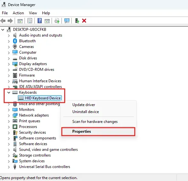Click the red X uninstall device icon
The width and height of the screenshot is (188, 181).
[x=84, y=21]
